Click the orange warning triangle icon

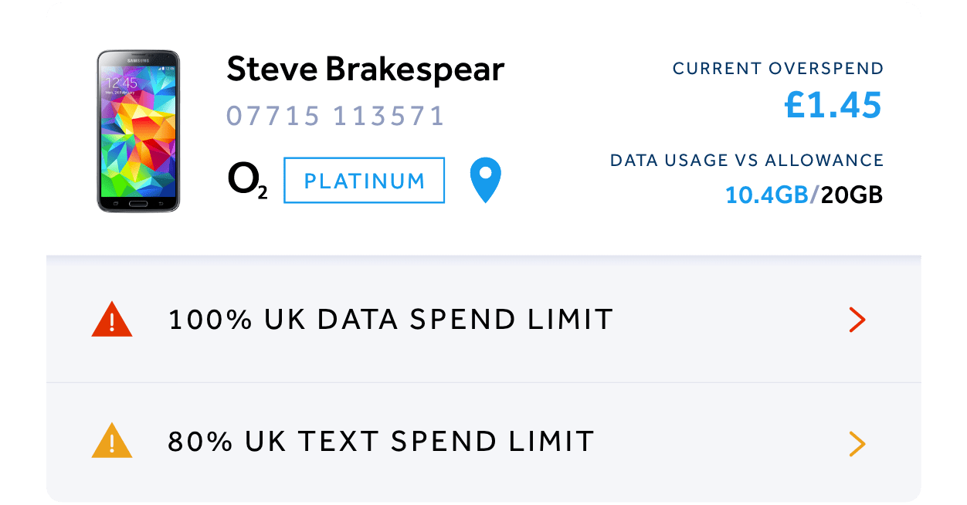[112, 442]
